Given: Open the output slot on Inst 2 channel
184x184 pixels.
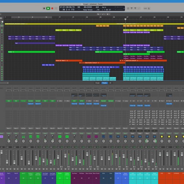Looking at the screenshot, I should point(23,128).
